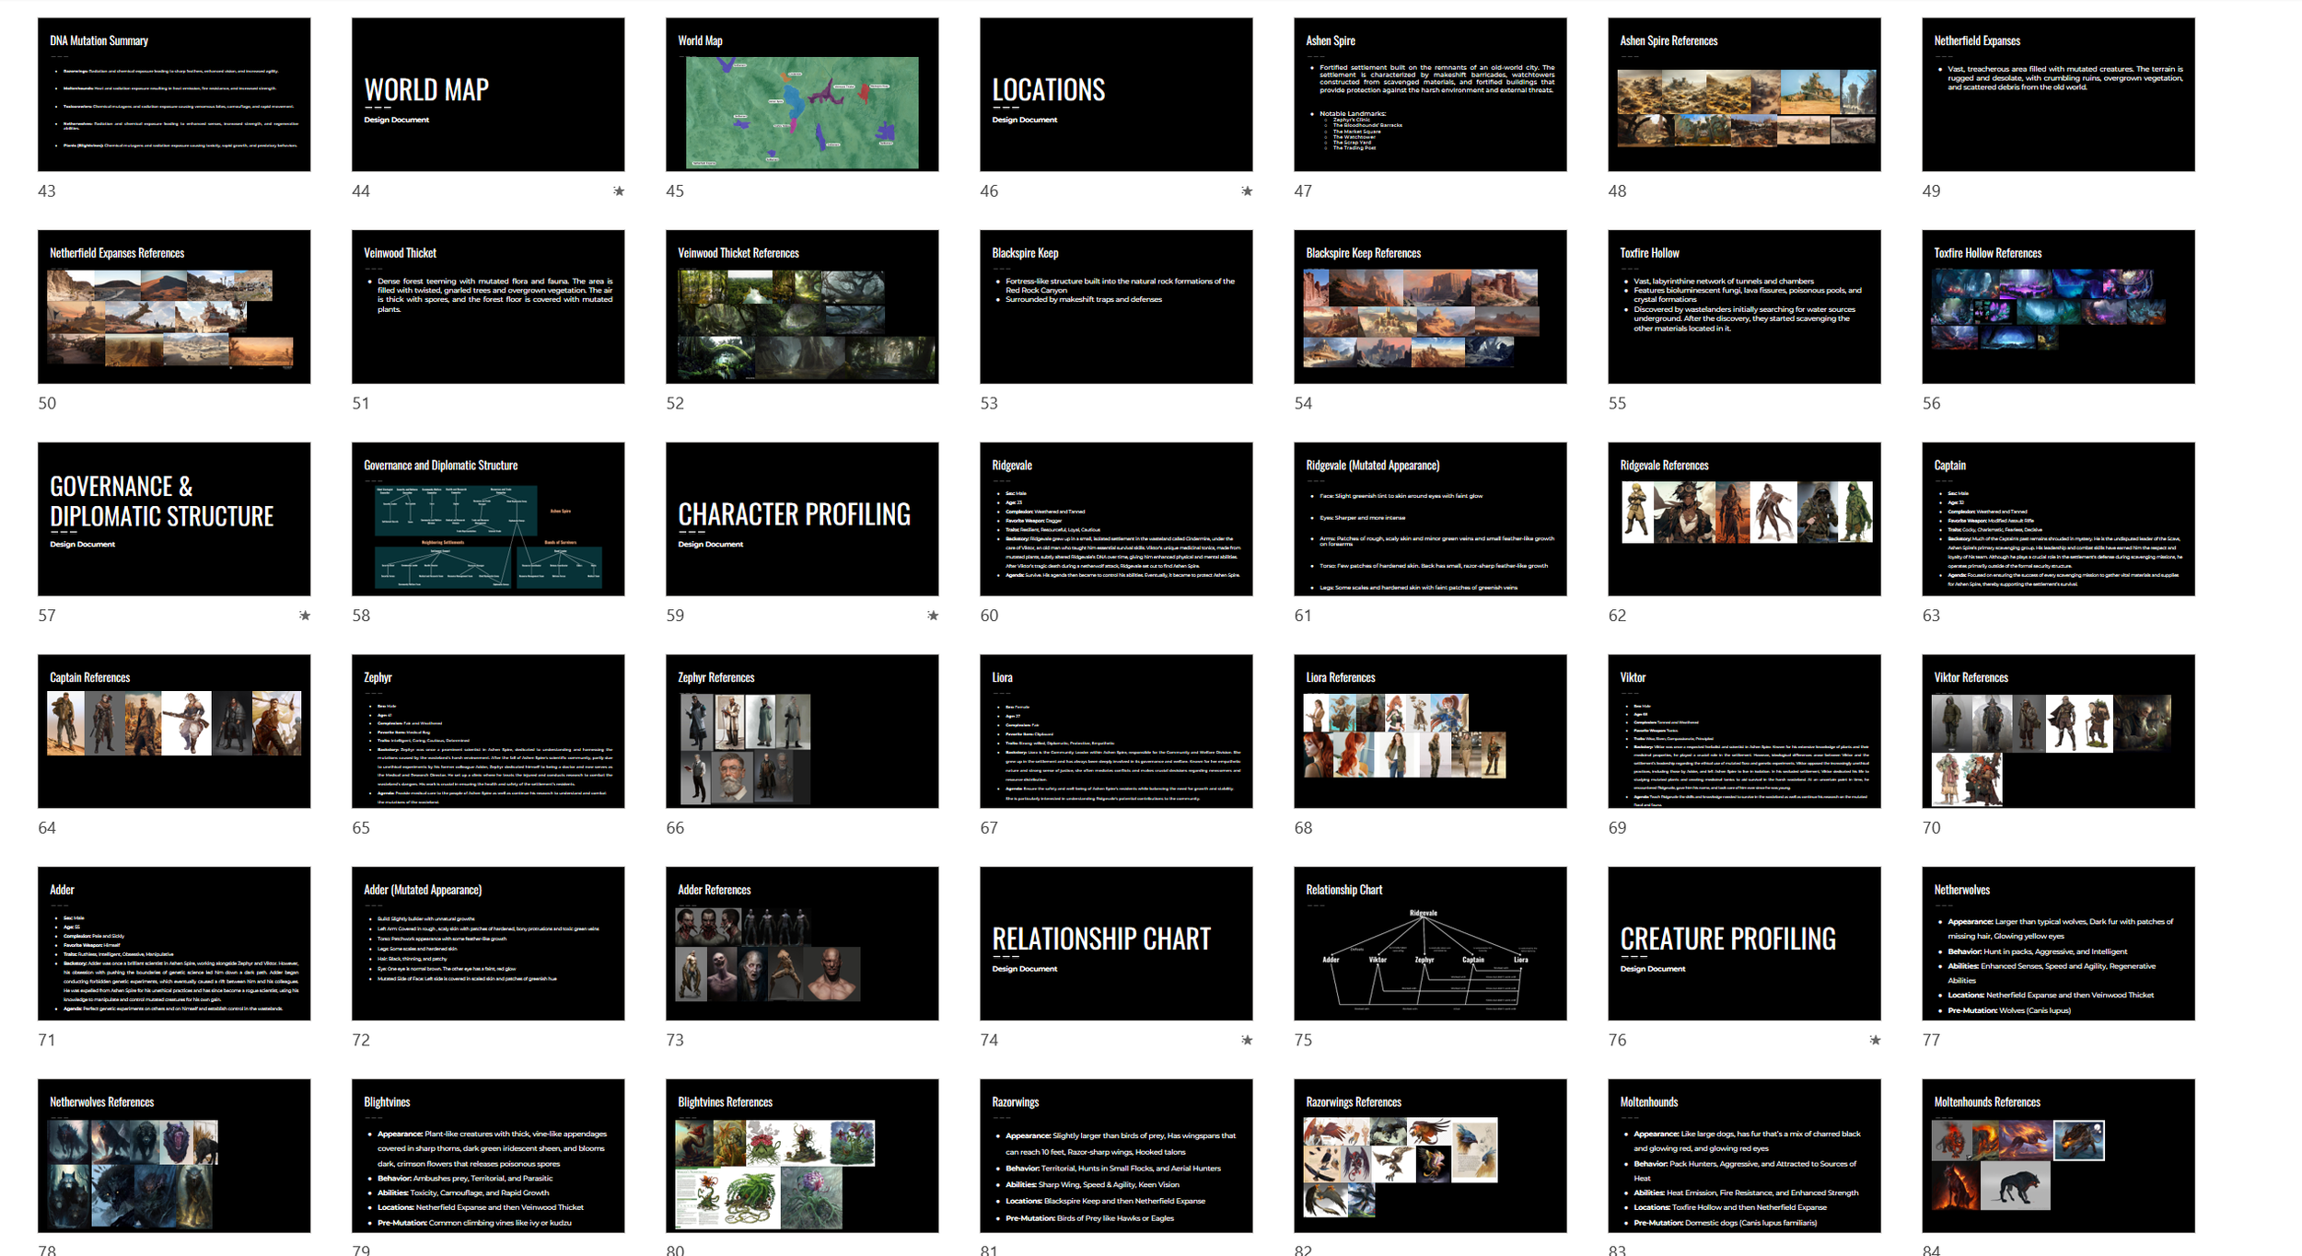Image resolution: width=2302 pixels, height=1256 pixels.
Task: Select the Liora References slide
Action: click(1430, 732)
